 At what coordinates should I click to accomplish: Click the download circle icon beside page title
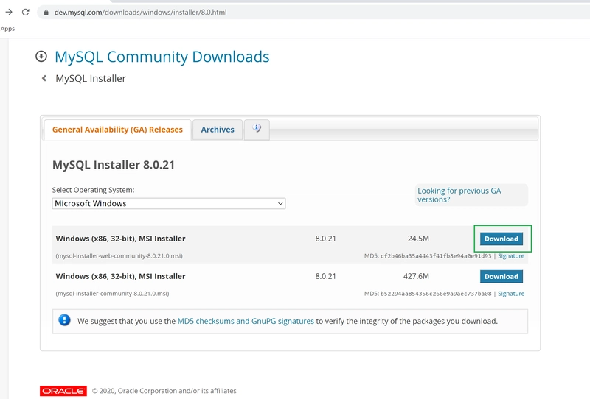(41, 57)
